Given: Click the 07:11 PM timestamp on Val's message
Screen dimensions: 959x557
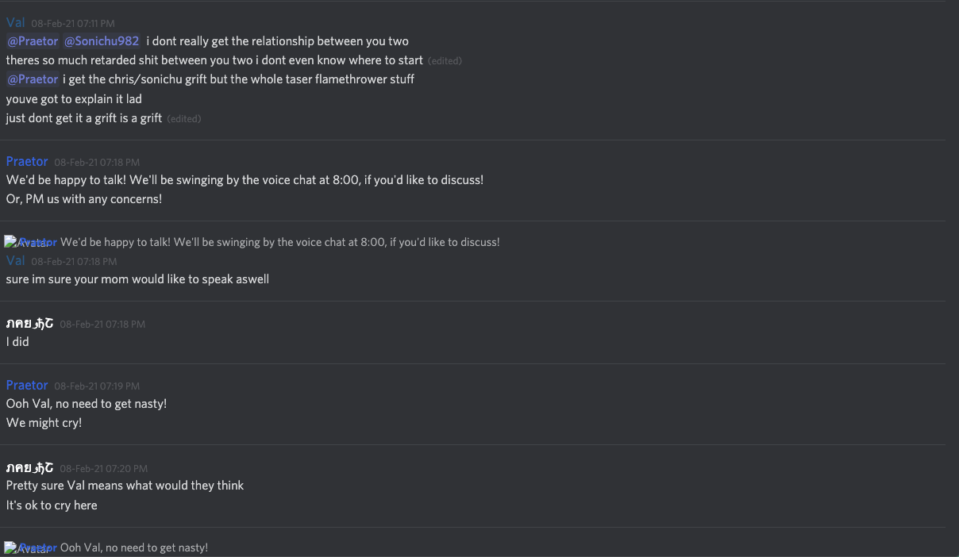Looking at the screenshot, I should pos(73,24).
